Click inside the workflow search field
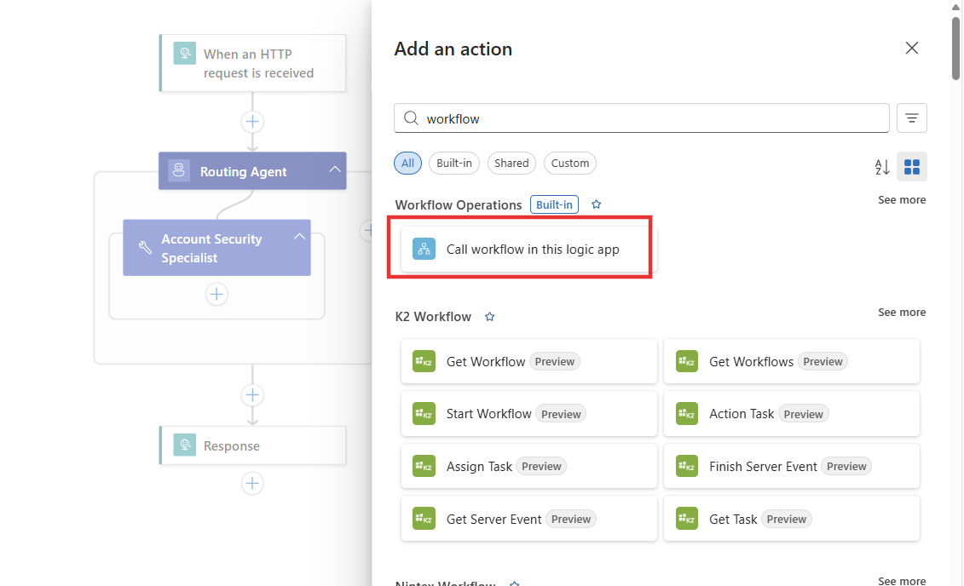Image resolution: width=964 pixels, height=586 pixels. [641, 118]
